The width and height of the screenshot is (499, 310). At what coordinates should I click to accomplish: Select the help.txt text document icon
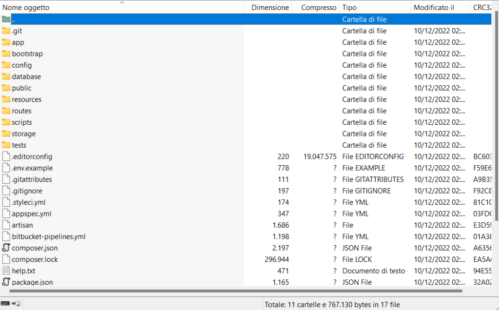click(6, 271)
